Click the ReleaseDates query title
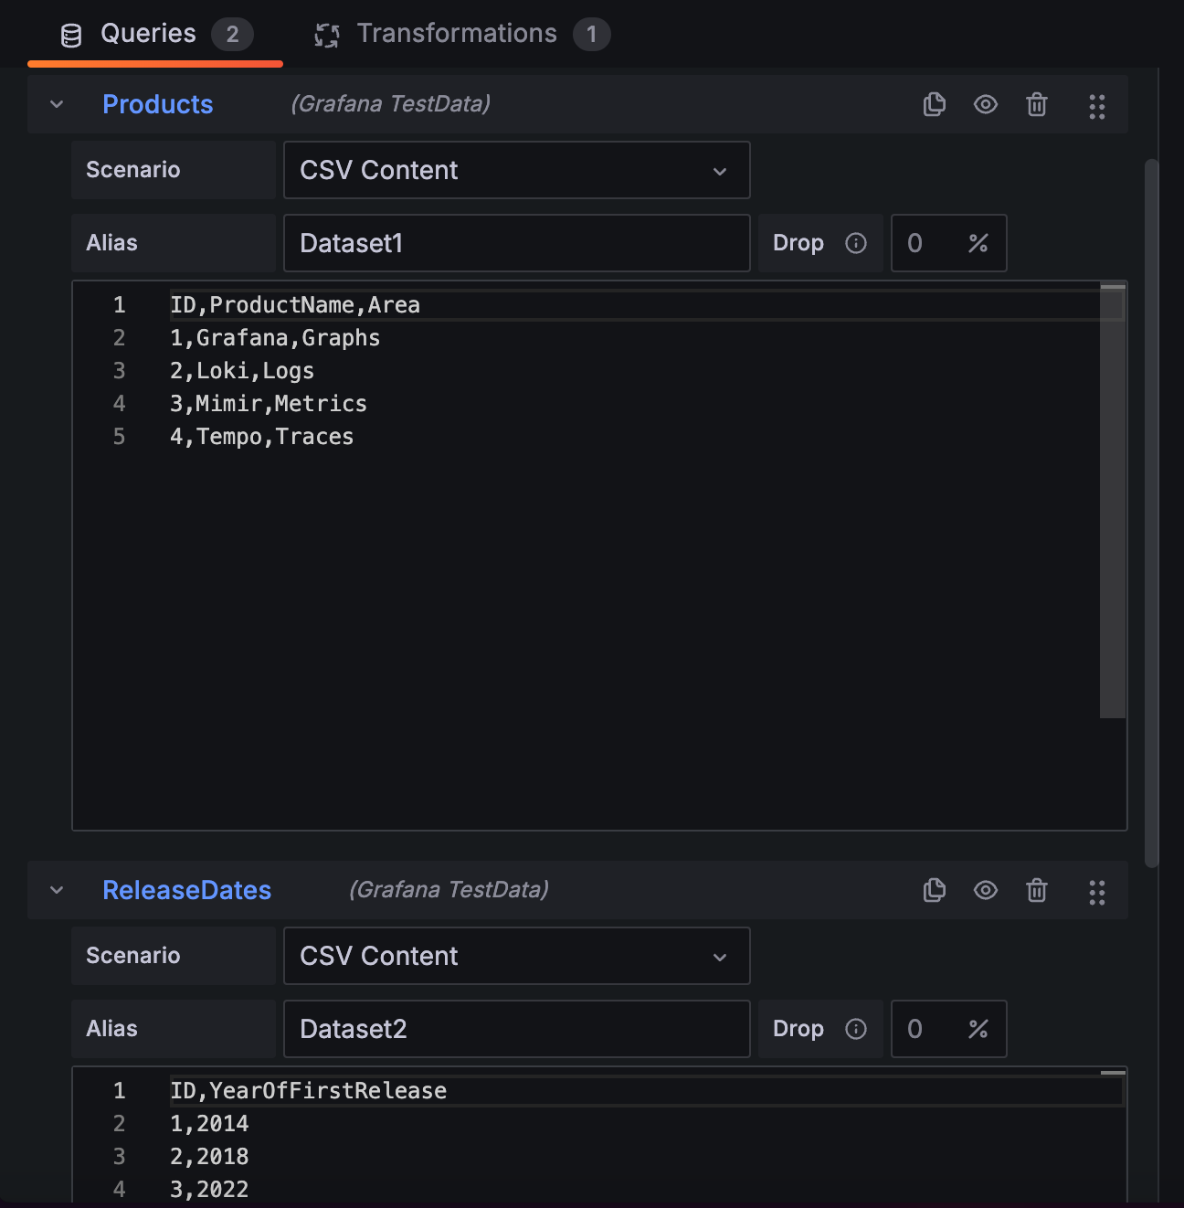Screen dimensions: 1184x1208 coord(186,890)
